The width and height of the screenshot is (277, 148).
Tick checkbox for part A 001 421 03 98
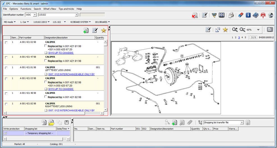[x=6, y=79]
